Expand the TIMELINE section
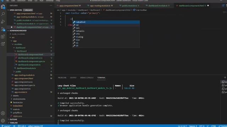 pyautogui.click(x=13, y=123)
